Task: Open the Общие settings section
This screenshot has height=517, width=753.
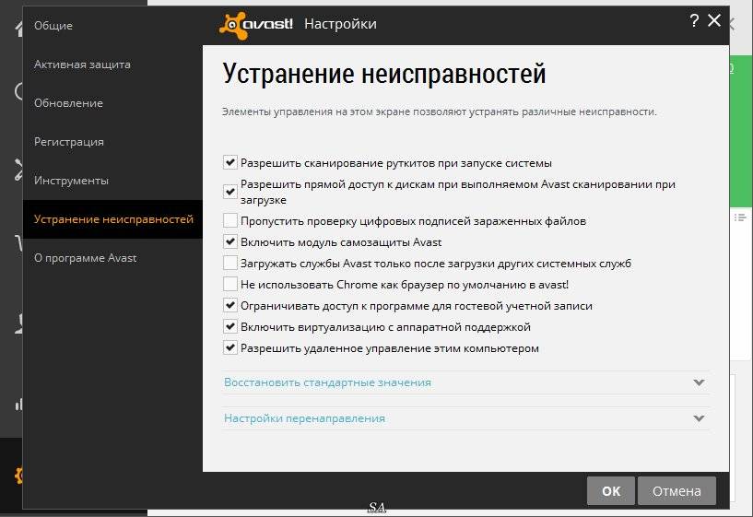Action: coord(53,26)
